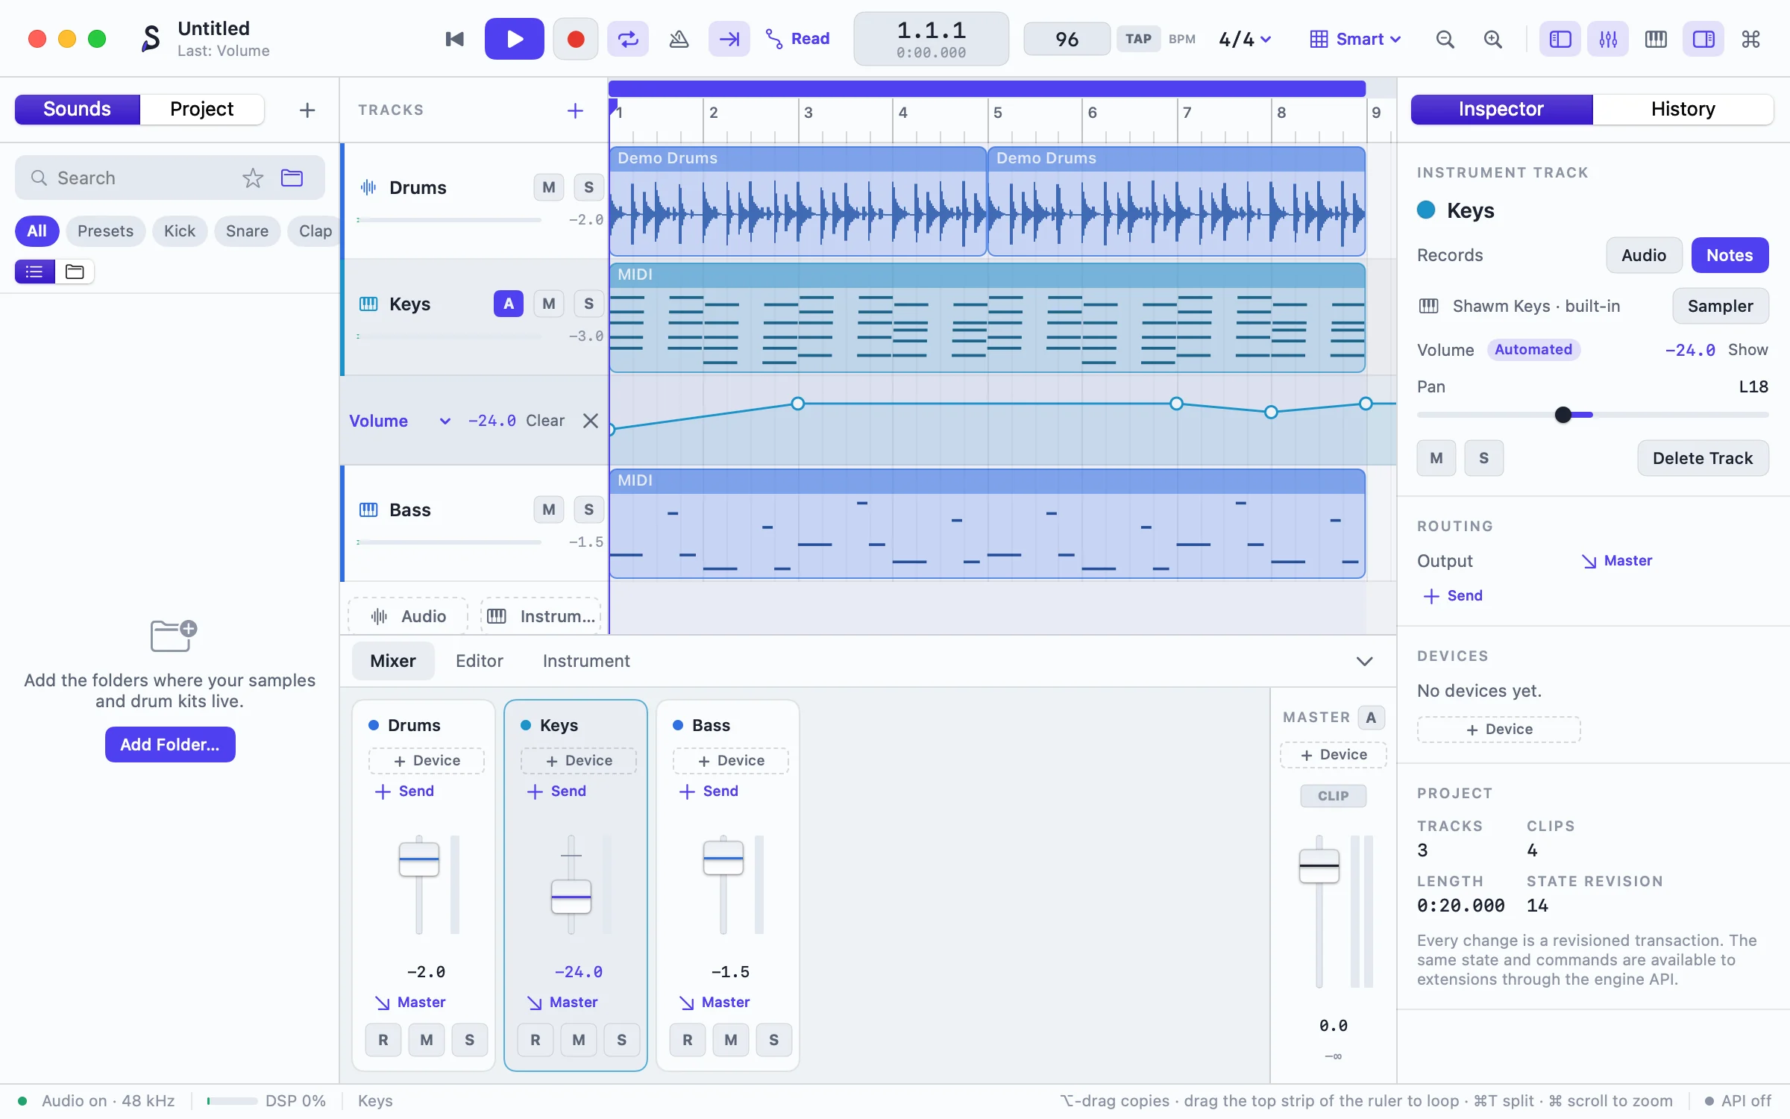This screenshot has width=1790, height=1119.
Task: Start playback with the Play button
Action: [514, 39]
